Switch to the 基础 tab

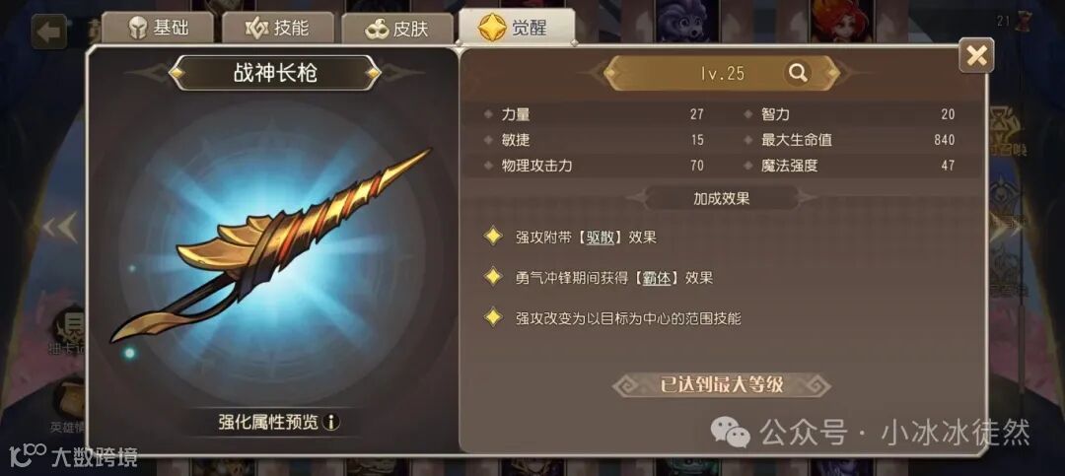pos(158,28)
